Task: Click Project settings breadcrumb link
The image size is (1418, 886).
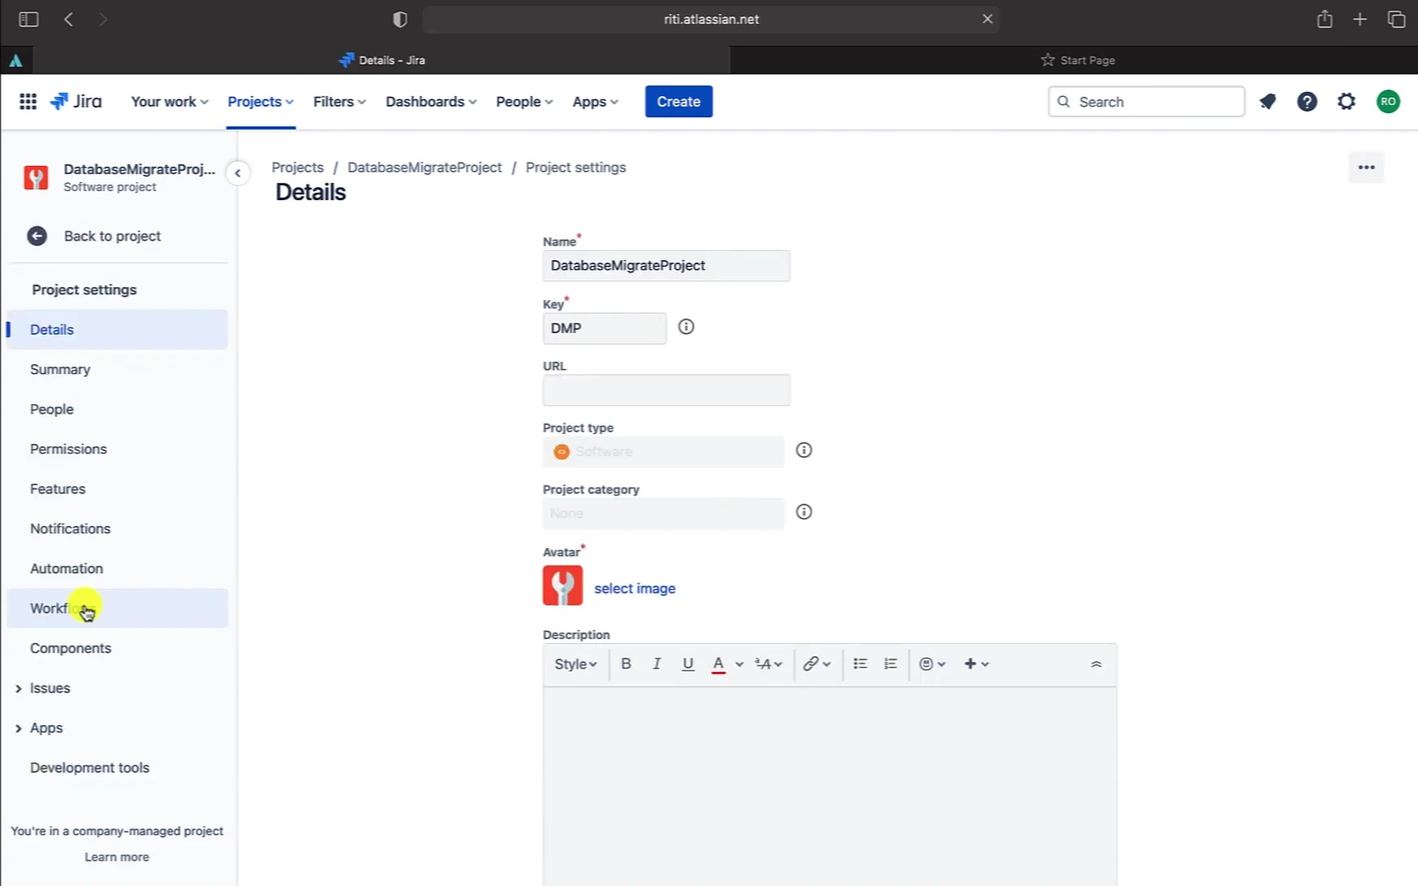Action: click(x=576, y=167)
